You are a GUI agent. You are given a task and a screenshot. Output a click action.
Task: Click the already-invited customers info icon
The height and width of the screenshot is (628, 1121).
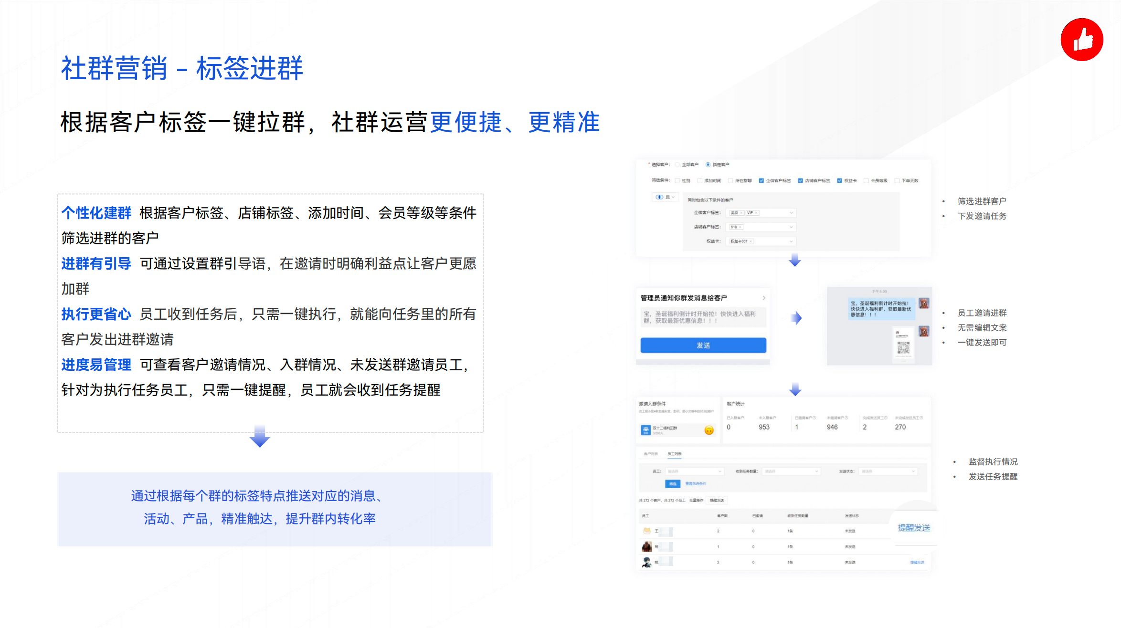pyautogui.click(x=814, y=418)
